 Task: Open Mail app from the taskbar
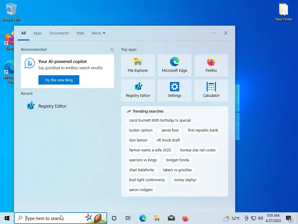click(171, 218)
